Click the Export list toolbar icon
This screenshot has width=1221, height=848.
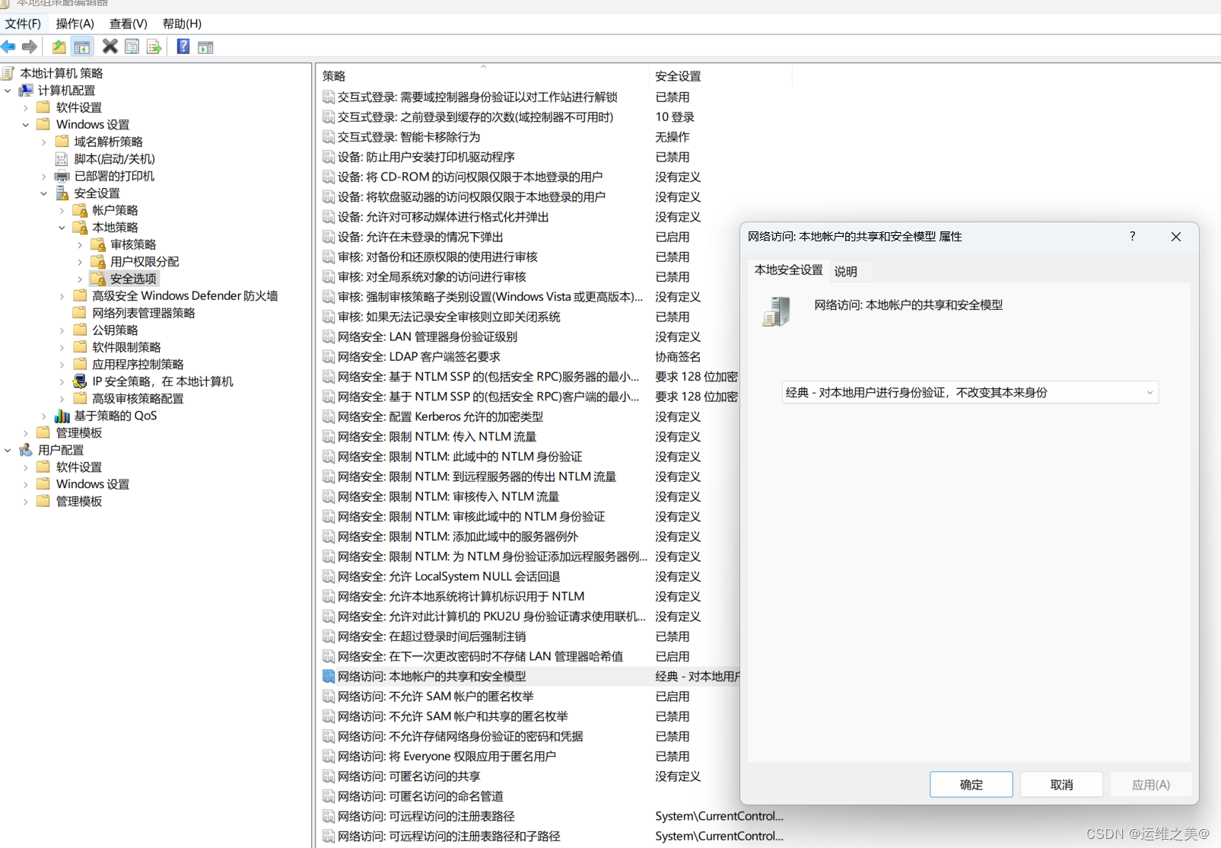coord(154,47)
